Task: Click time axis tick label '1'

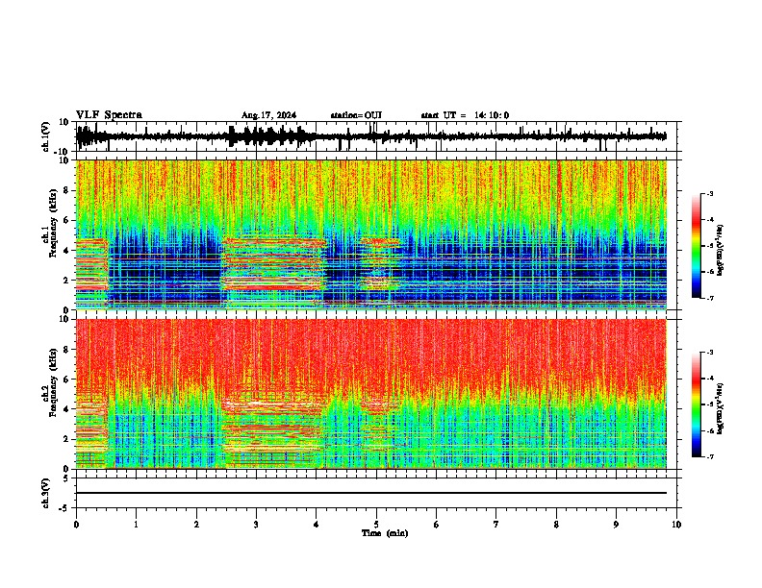Action: 136,525
